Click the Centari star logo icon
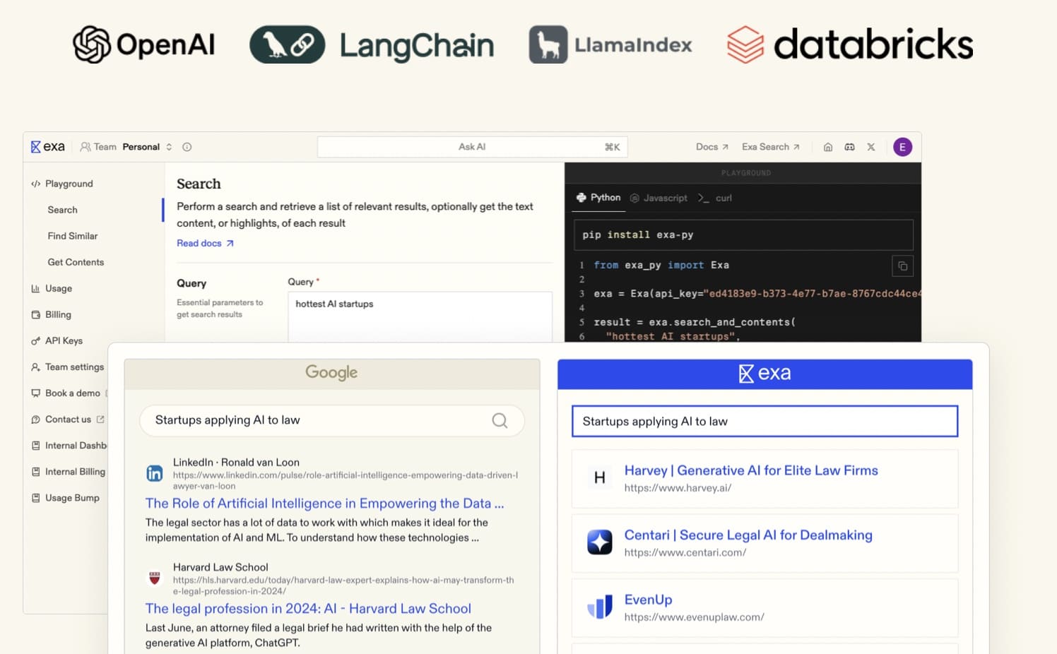This screenshot has height=654, width=1057. click(600, 542)
